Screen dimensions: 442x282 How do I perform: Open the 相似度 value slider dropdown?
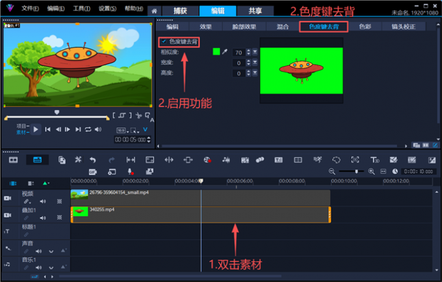click(255, 52)
